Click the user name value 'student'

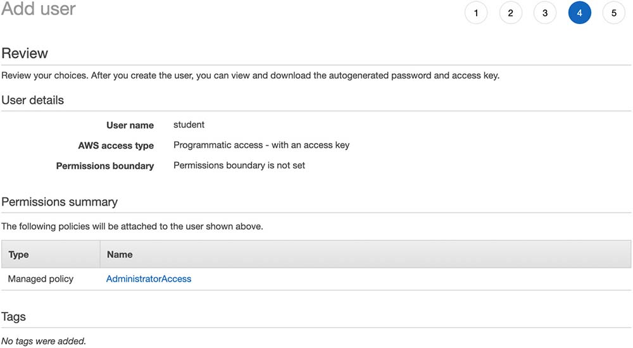189,125
